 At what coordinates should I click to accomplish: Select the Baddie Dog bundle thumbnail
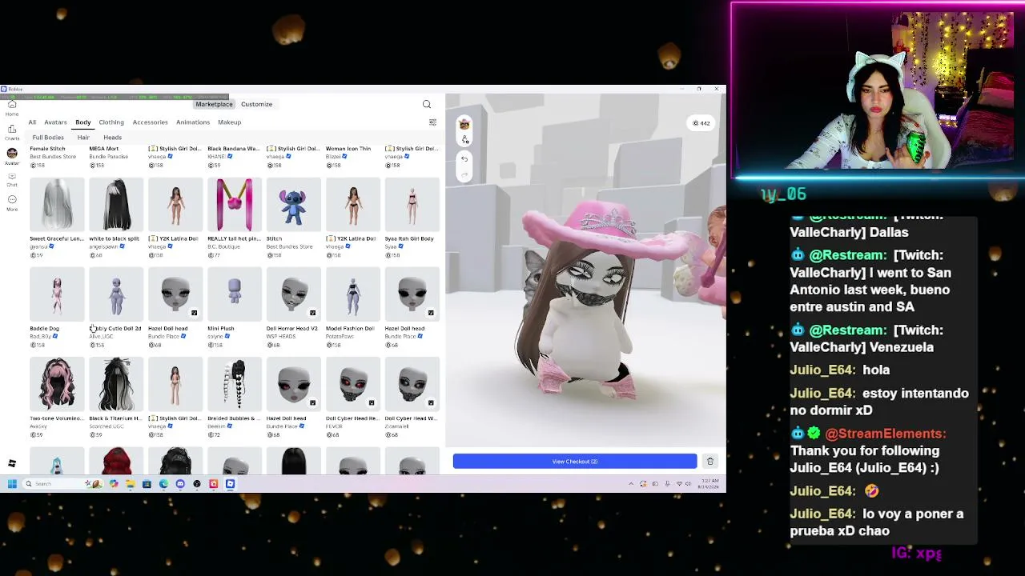[57, 295]
